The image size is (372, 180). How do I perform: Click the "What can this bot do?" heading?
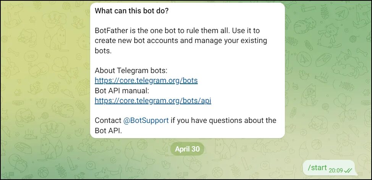tap(132, 11)
